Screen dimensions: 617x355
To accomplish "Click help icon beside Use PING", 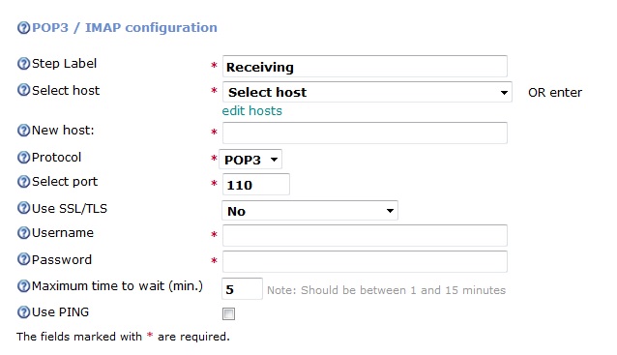I will pos(23,312).
